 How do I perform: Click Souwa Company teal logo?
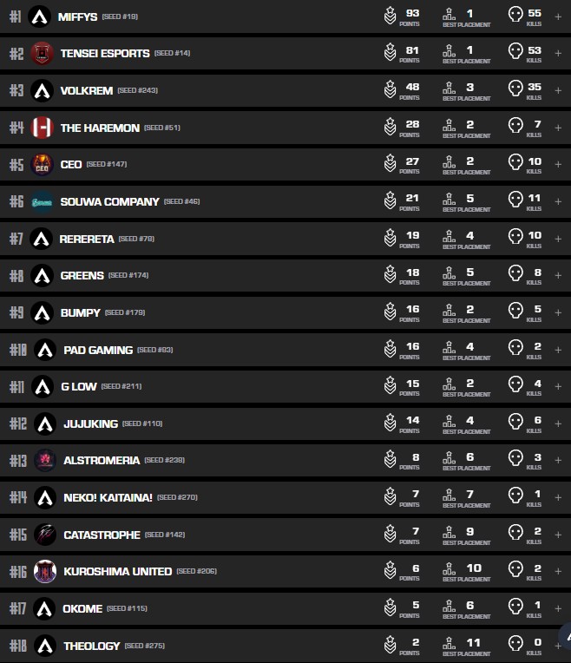point(42,201)
